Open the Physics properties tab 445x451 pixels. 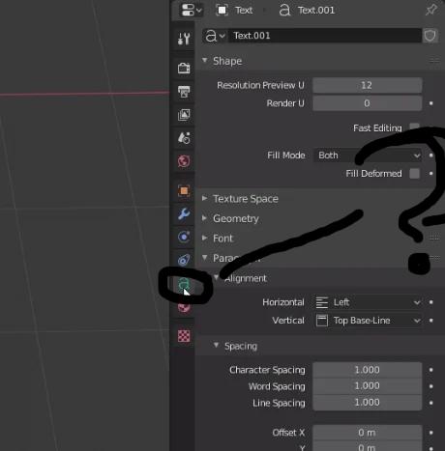pos(184,260)
